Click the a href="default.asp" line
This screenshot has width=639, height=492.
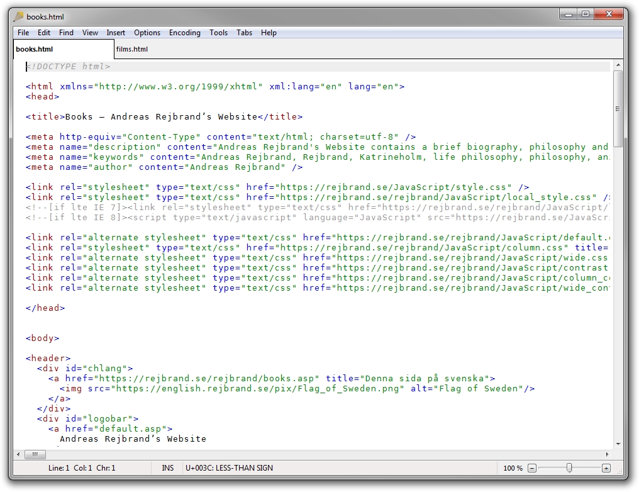(x=110, y=429)
